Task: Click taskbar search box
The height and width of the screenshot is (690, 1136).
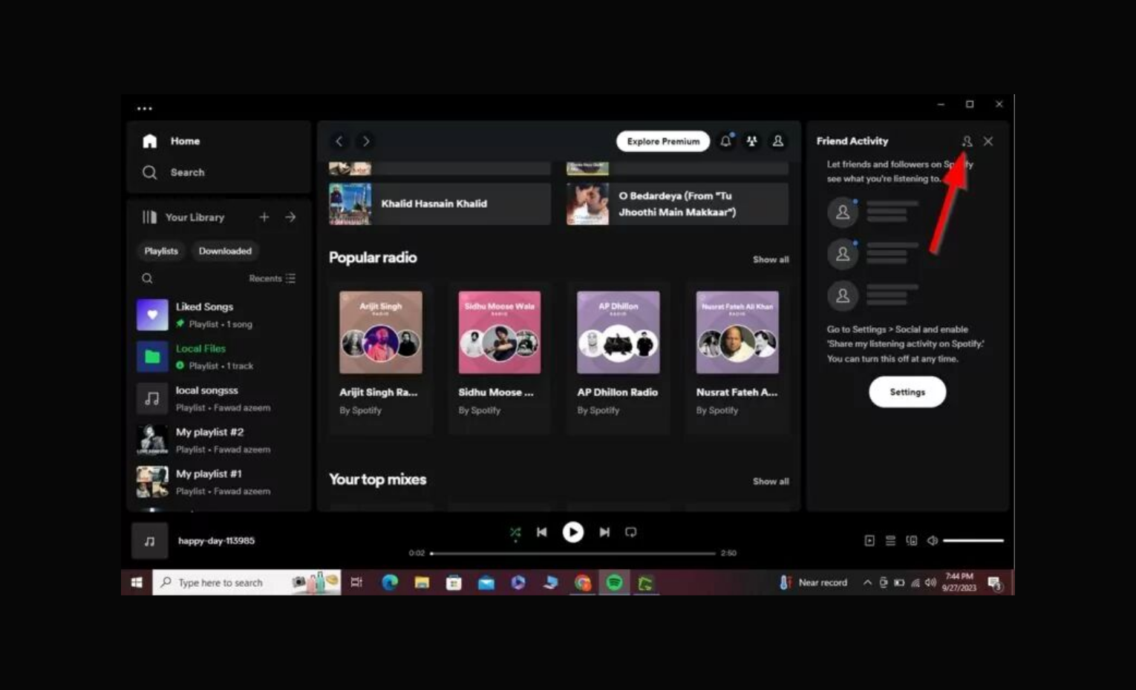Action: 247,582
